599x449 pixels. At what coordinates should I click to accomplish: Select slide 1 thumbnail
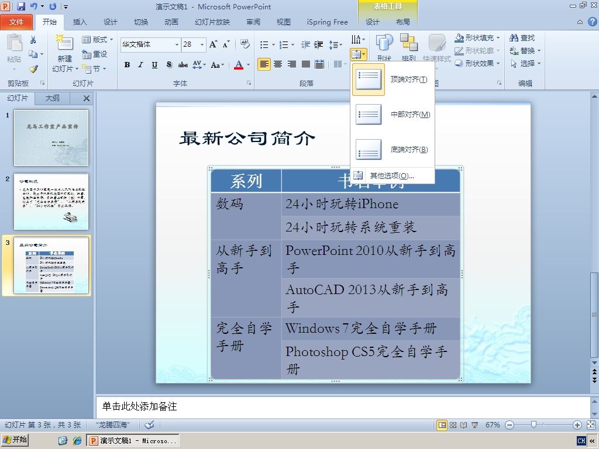[51, 138]
